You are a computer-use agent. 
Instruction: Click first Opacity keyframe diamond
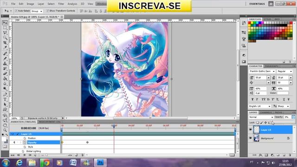(62, 142)
